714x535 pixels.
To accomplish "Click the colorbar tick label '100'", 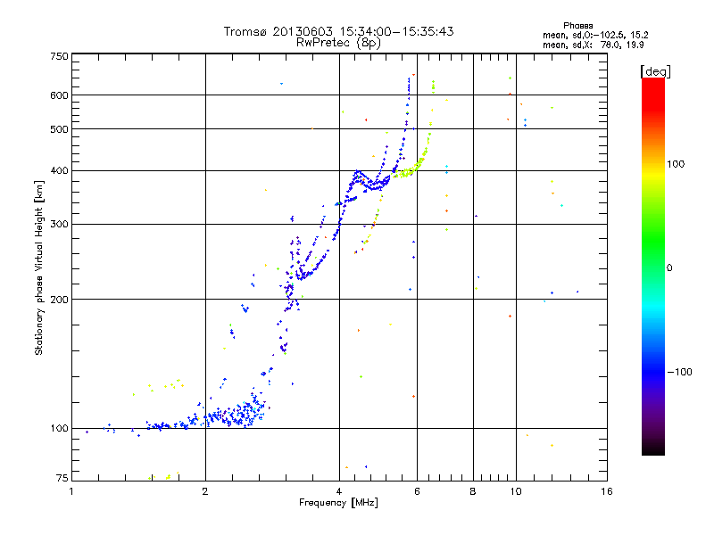I will pyautogui.click(x=676, y=164).
